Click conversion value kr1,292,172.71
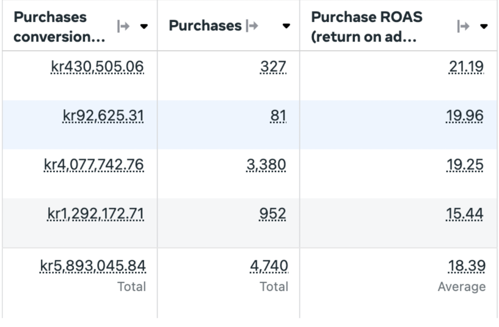The image size is (499, 327). tap(96, 213)
